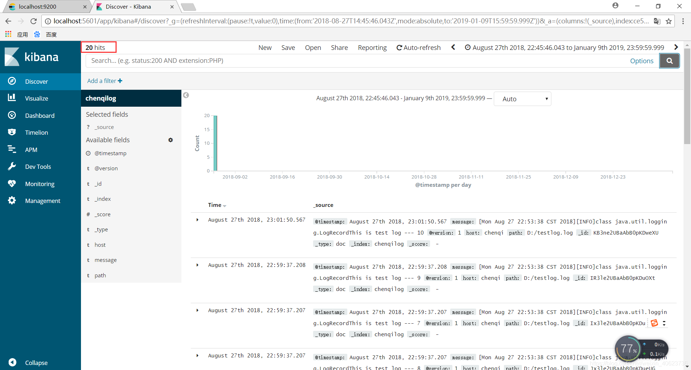The image size is (691, 370).
Task: Go to Dashboard in sidebar
Action: pyautogui.click(x=40, y=115)
